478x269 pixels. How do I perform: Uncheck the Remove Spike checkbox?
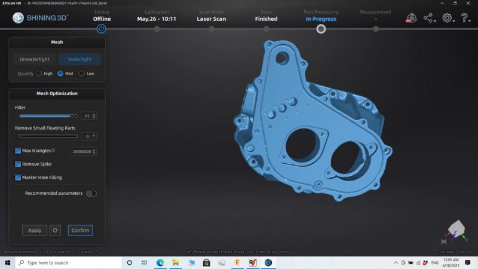tap(18, 164)
